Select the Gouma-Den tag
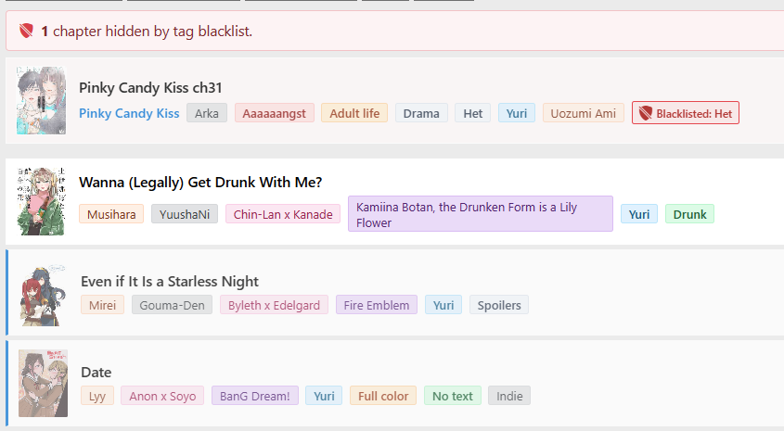The width and height of the screenshot is (784, 431). pos(172,305)
